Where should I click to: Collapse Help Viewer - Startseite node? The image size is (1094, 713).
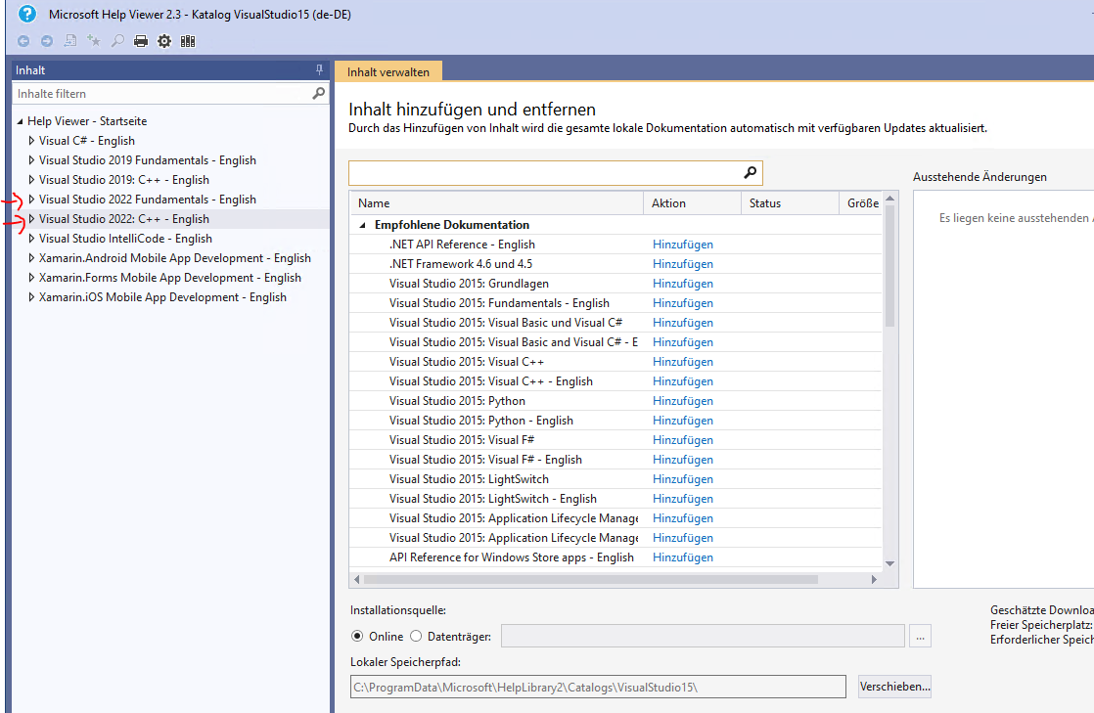[21, 121]
